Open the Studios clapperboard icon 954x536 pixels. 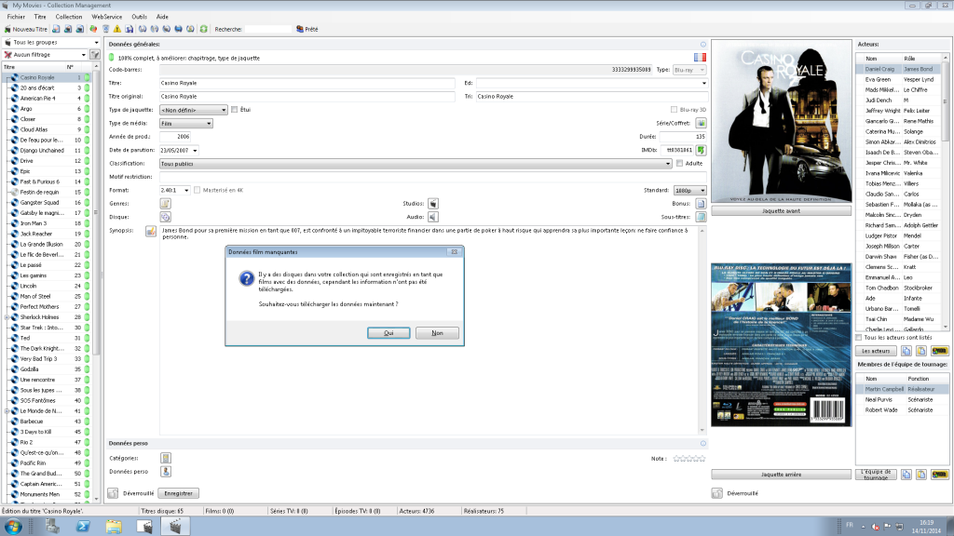pyautogui.click(x=433, y=204)
